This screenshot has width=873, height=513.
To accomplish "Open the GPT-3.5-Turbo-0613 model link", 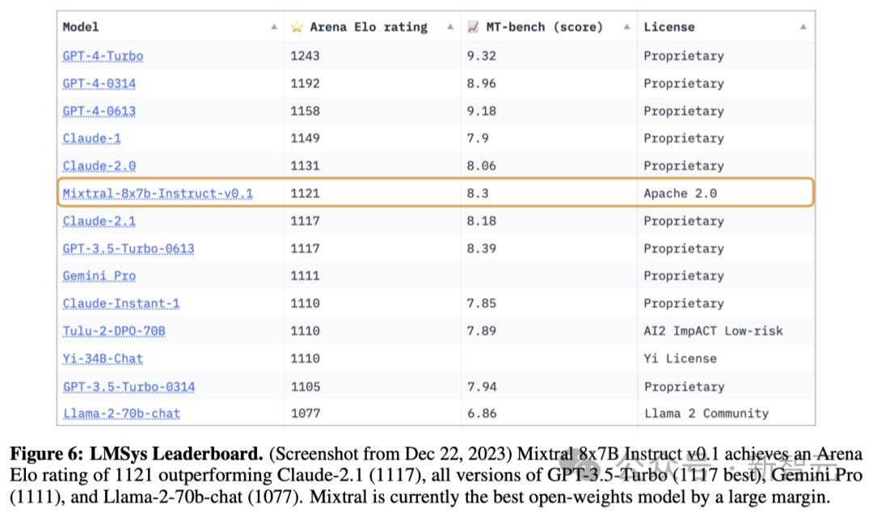I will (x=129, y=249).
